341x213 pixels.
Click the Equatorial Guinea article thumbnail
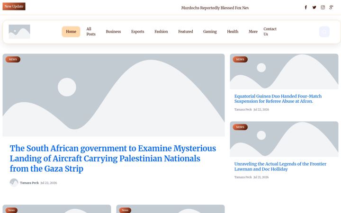click(x=284, y=71)
